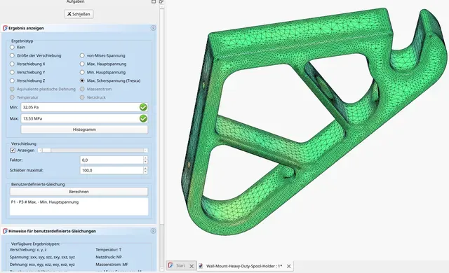Click green check icon beside Min field
The width and height of the screenshot is (449, 273).
tap(143, 107)
